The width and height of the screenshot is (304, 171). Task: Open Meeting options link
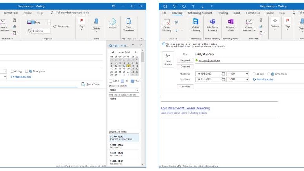click(198, 113)
